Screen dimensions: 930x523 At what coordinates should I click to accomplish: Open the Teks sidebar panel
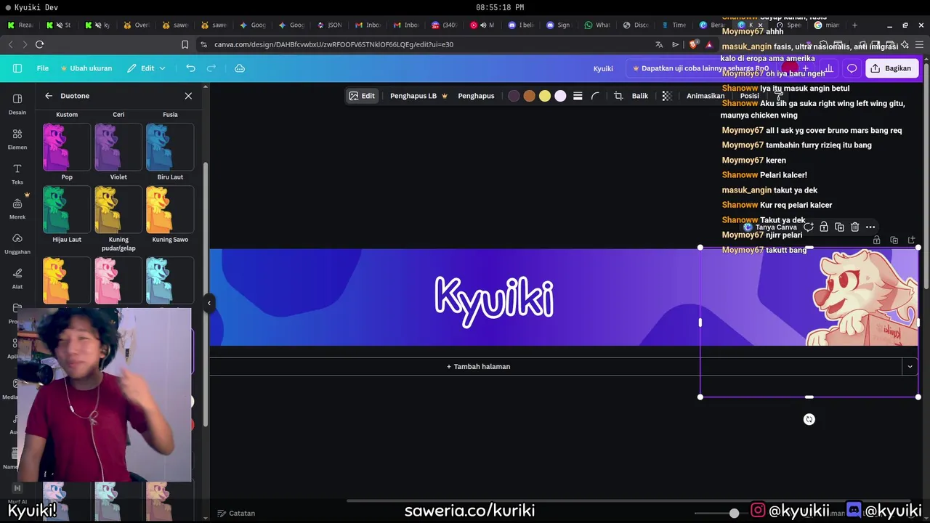pyautogui.click(x=17, y=174)
